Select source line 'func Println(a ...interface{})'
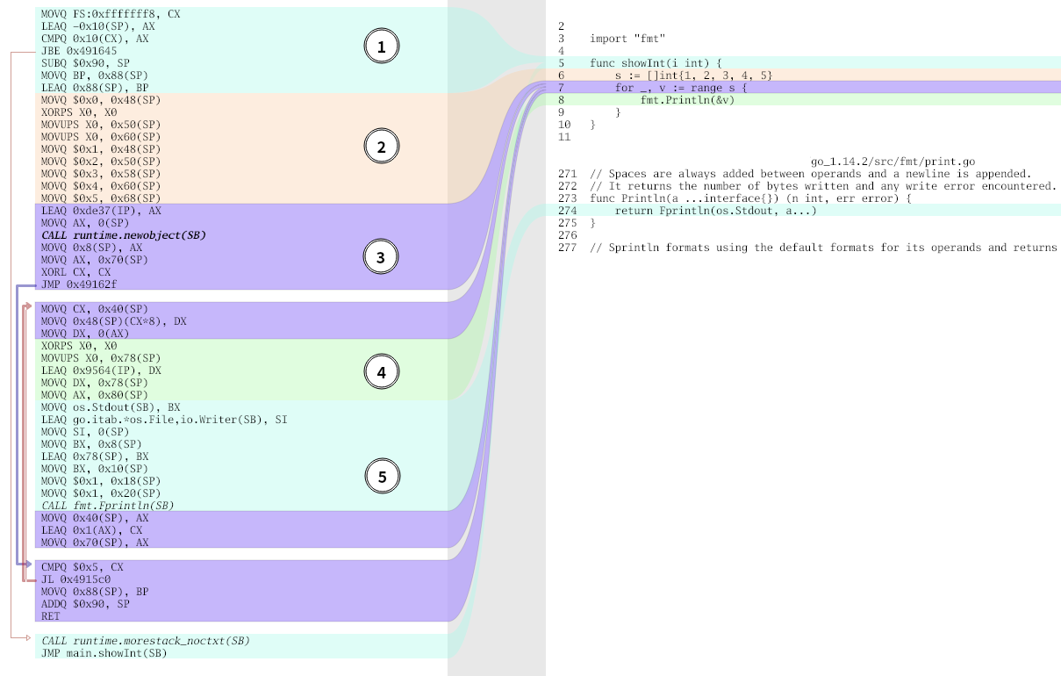1061x676 pixels. pos(751,198)
